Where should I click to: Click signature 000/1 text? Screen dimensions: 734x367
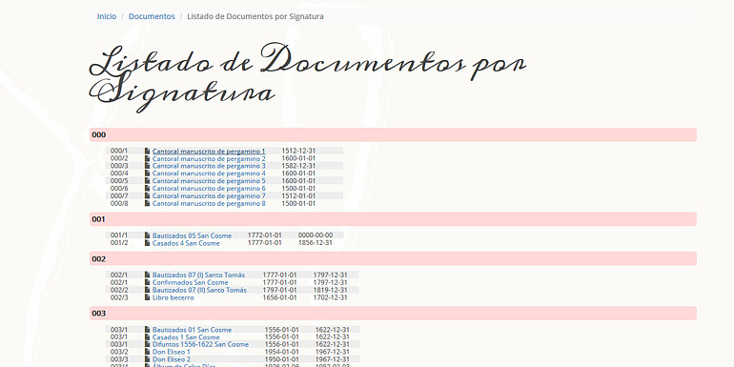point(119,152)
